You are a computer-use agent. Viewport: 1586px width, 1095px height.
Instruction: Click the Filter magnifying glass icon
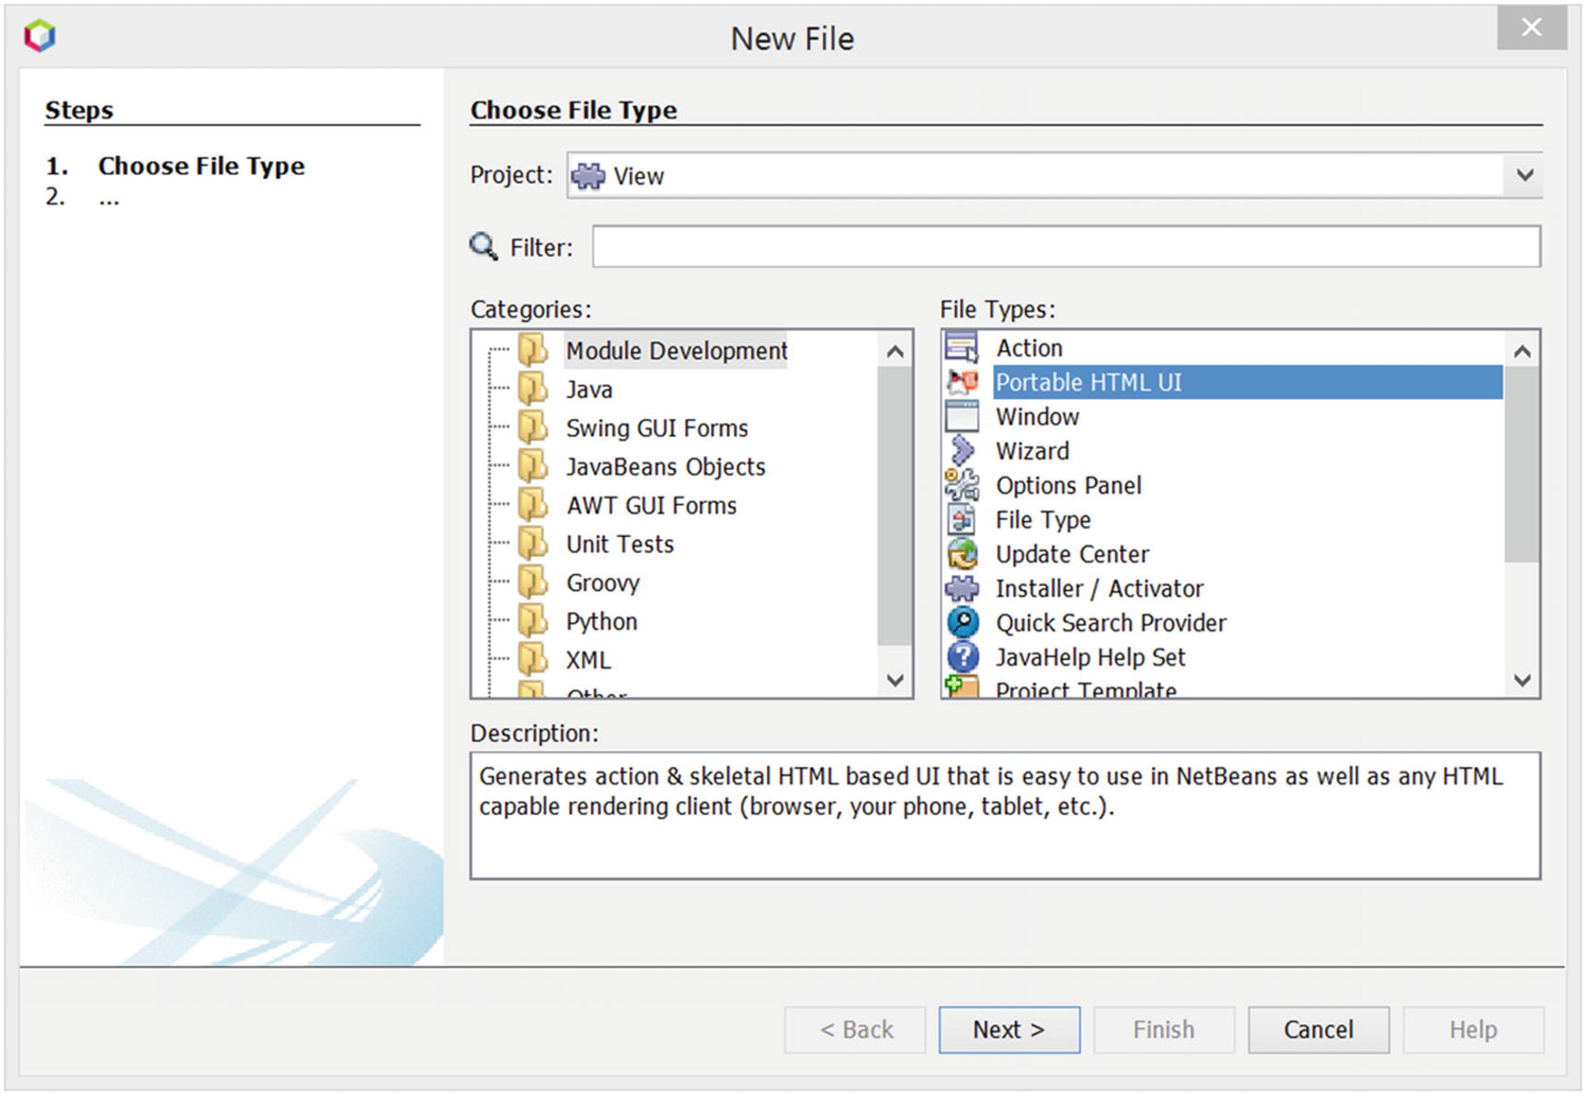[484, 246]
